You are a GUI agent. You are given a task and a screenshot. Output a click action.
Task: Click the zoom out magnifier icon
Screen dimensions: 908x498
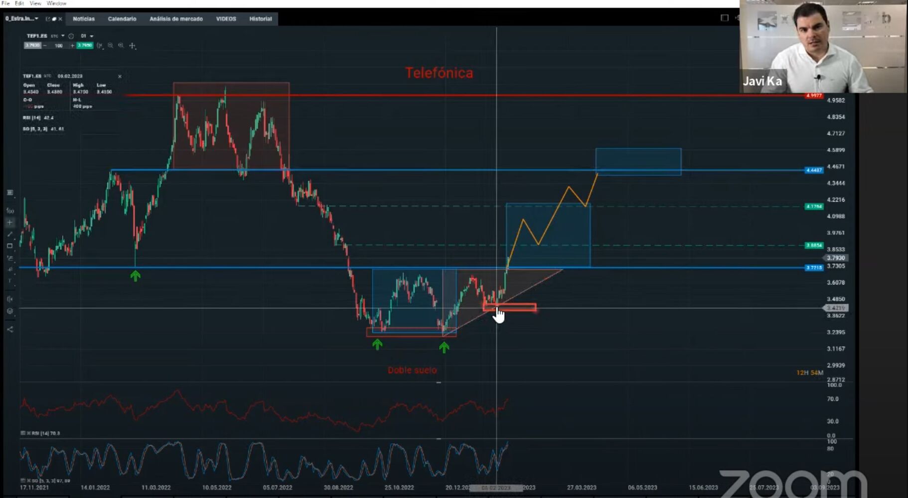pos(111,45)
